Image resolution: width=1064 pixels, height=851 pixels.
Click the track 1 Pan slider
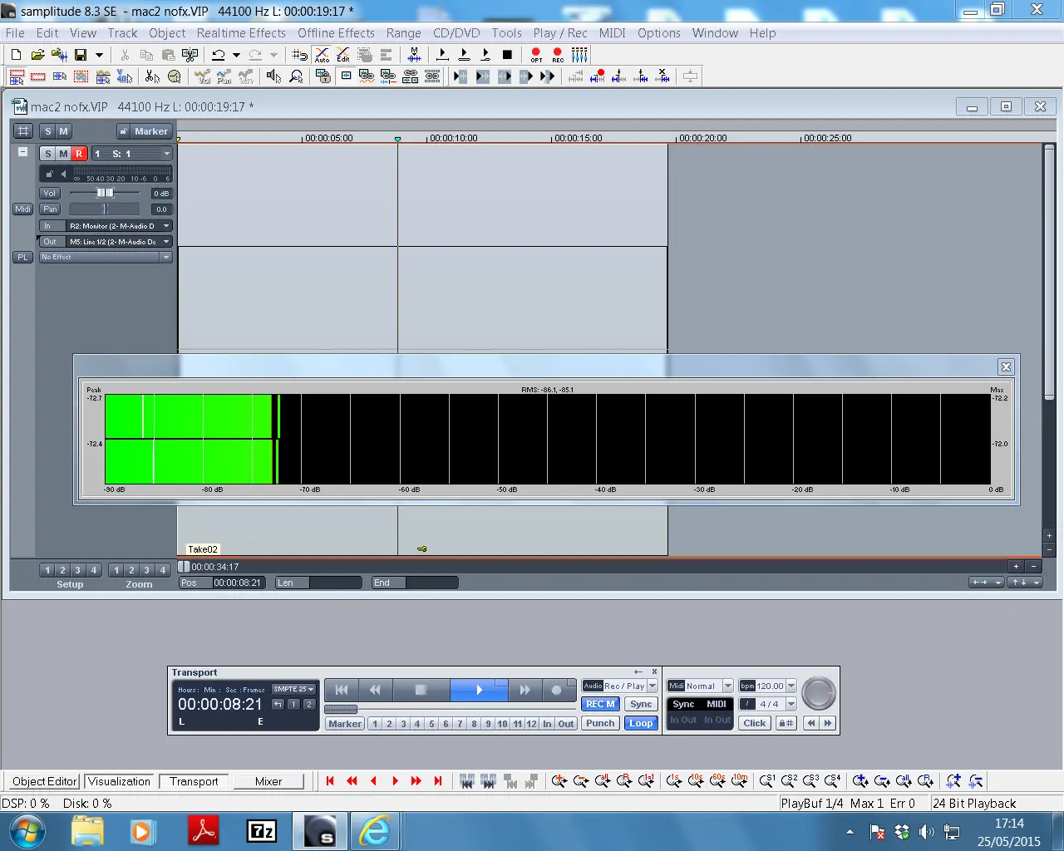click(105, 209)
